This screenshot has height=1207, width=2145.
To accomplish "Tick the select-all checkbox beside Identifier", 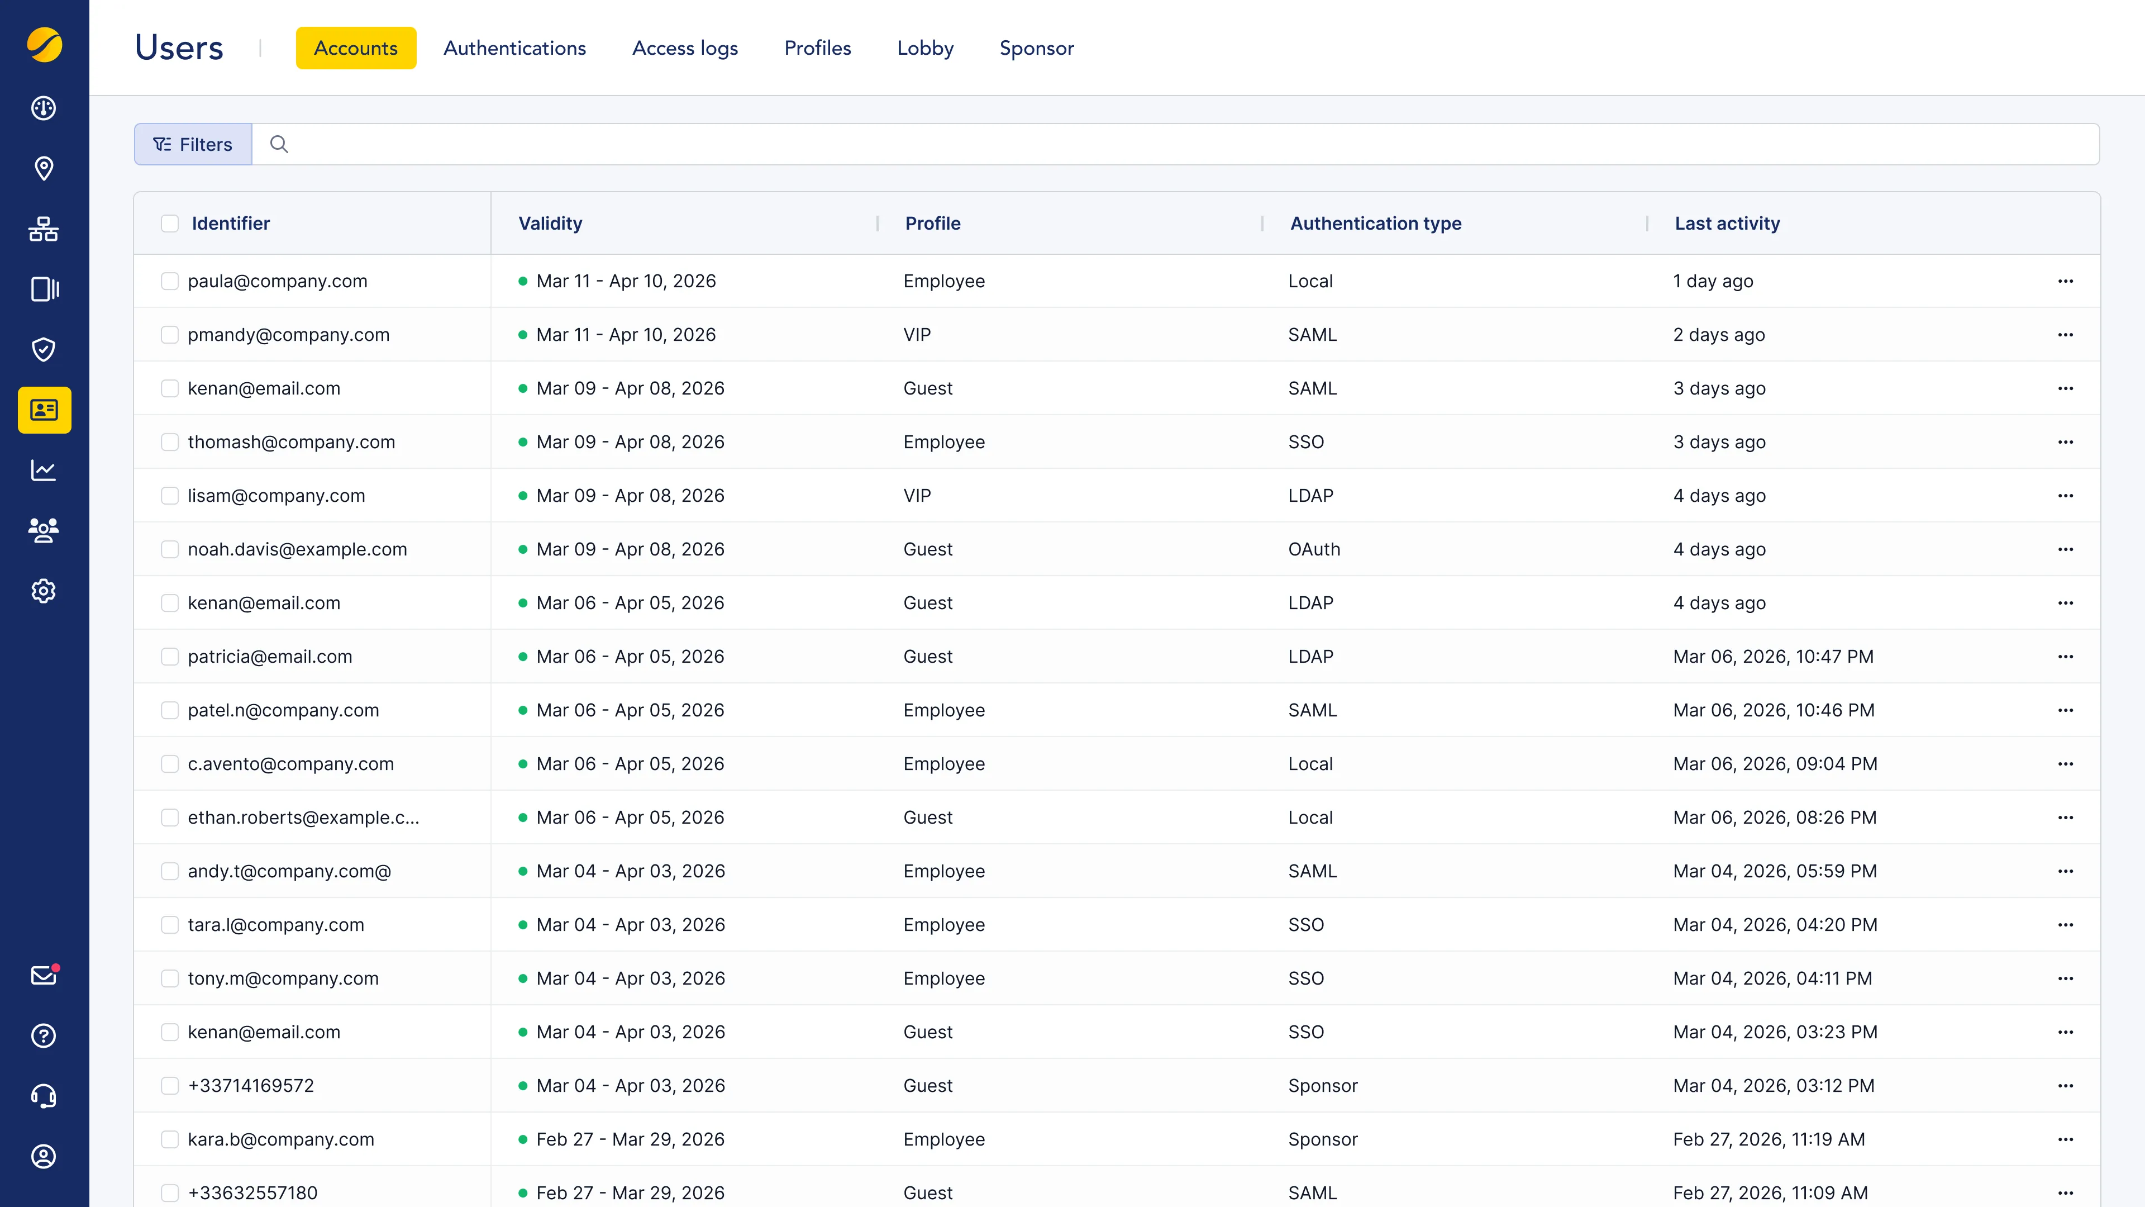I will coord(170,224).
